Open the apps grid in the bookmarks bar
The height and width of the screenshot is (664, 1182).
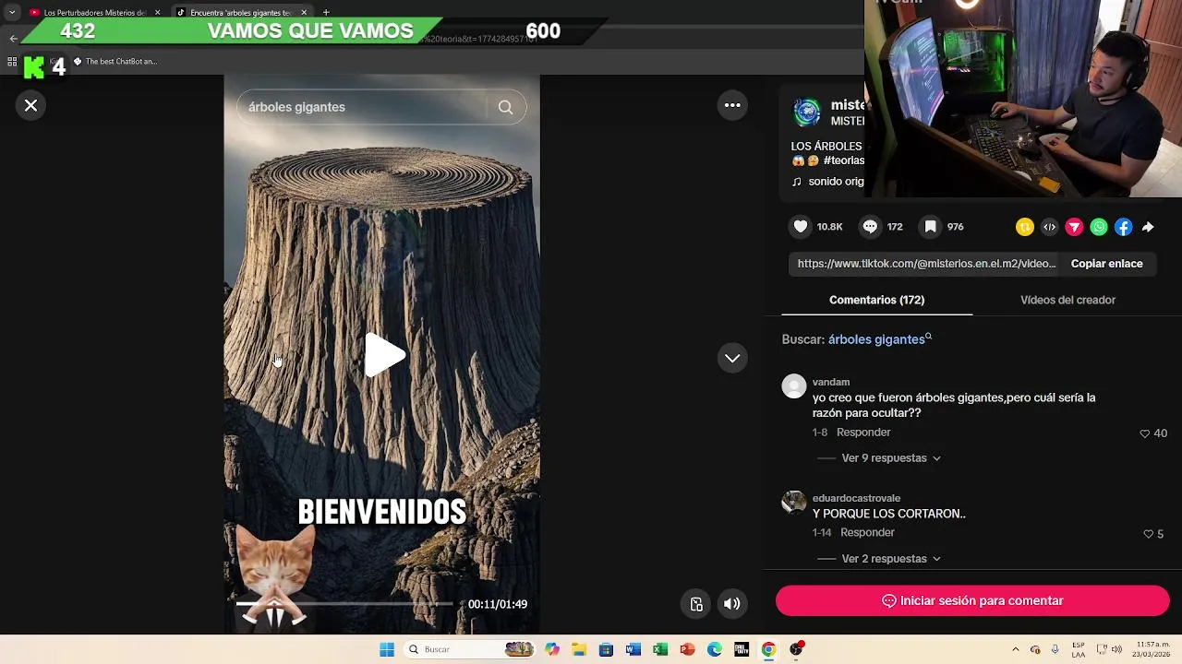(12, 62)
